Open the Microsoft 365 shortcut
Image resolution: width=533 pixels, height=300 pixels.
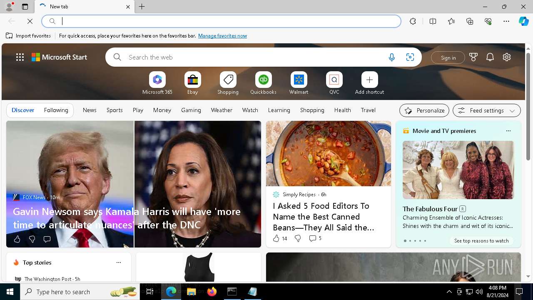[157, 83]
